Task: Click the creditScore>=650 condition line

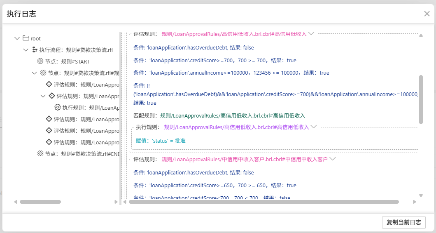Action: tap(215, 186)
